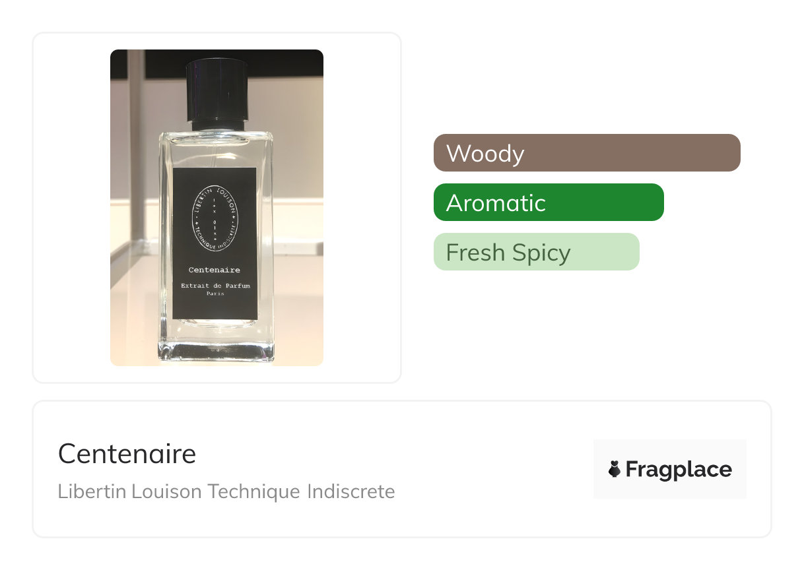
Task: Open the Centenaire bottle photo
Action: coord(217,208)
